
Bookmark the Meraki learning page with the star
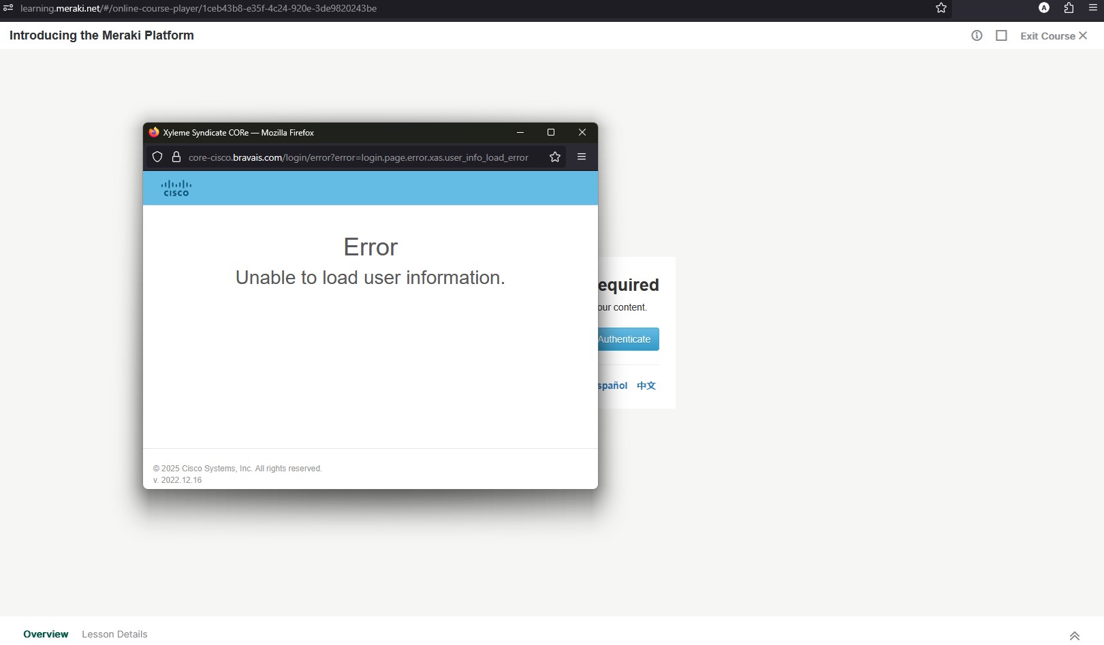pos(941,8)
